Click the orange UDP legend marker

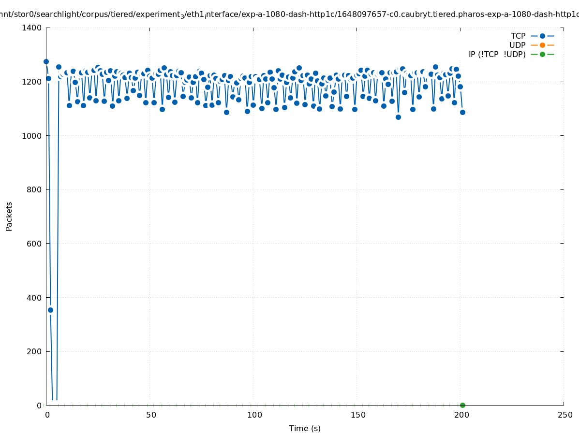[x=542, y=45]
